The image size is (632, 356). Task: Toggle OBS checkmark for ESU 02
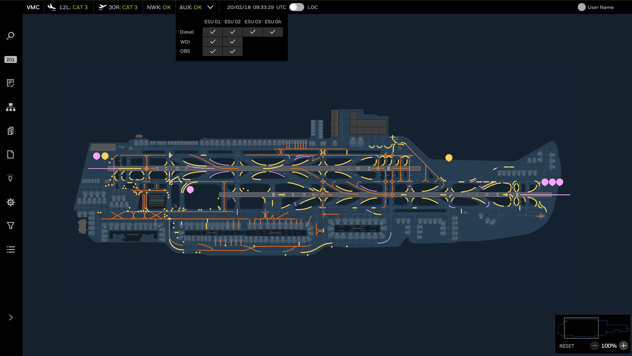(x=233, y=51)
